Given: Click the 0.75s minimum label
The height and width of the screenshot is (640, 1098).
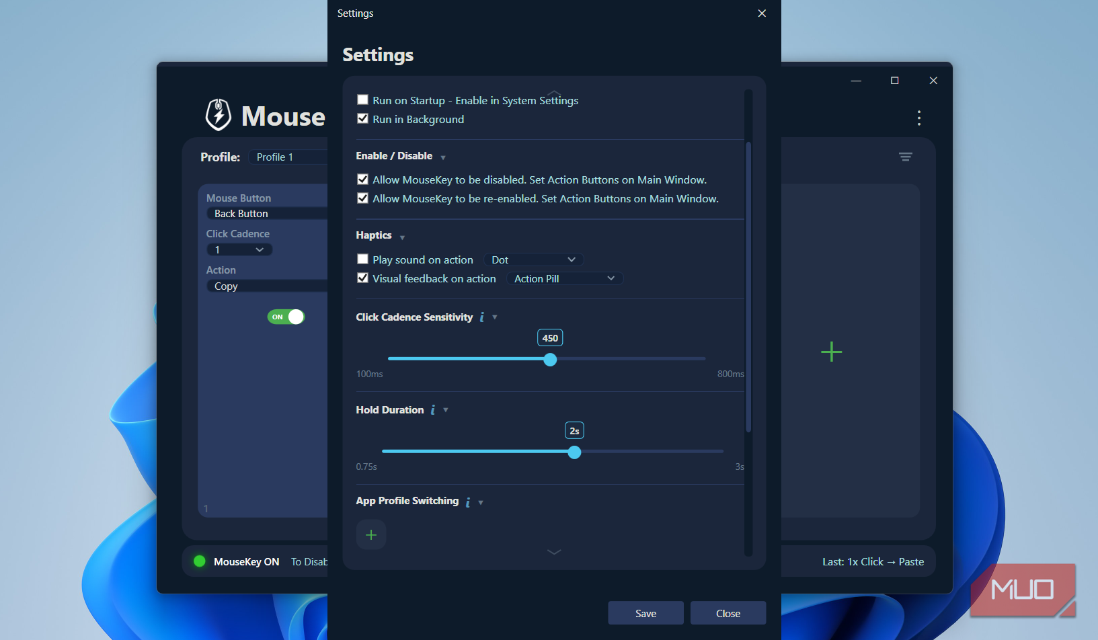Looking at the screenshot, I should [x=366, y=467].
